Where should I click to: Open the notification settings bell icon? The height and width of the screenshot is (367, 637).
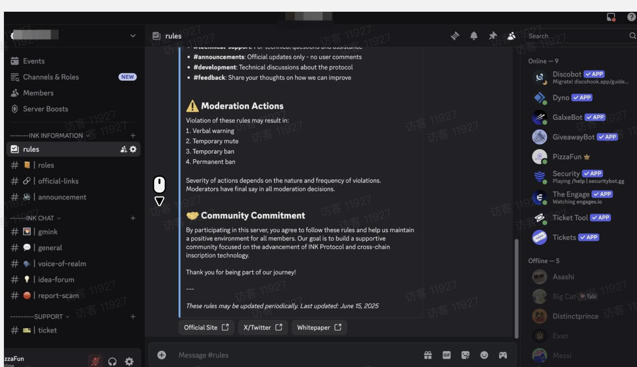pos(474,36)
